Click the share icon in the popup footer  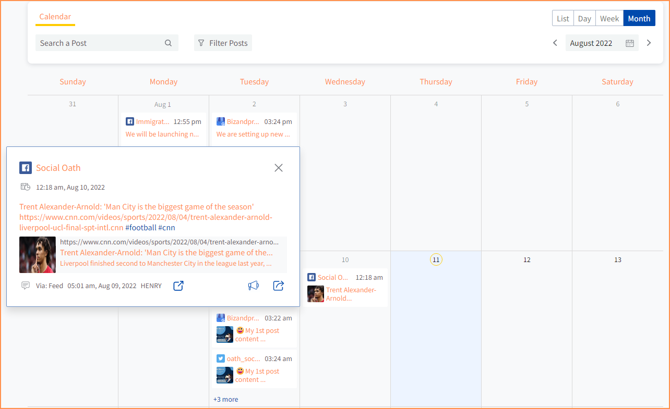click(x=278, y=286)
